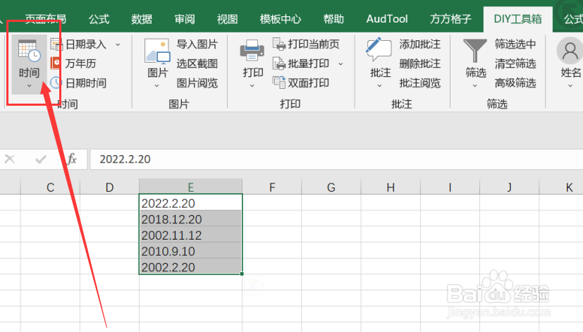Screen dimensions: 583x332
Task: Expand the 批量打印 dropdown arrow
Action: coord(340,64)
